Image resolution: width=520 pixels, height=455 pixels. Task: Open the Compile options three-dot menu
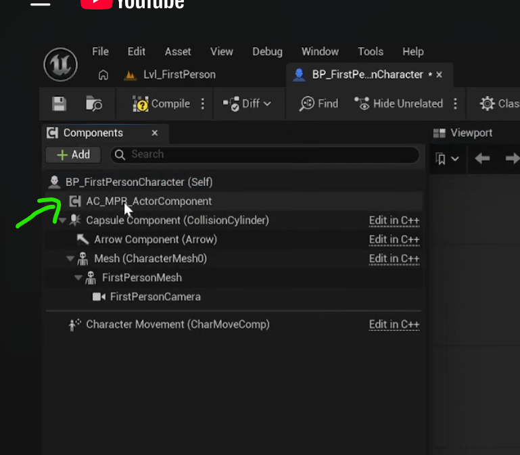tap(203, 103)
